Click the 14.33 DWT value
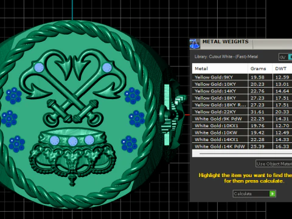 pyautogui.click(x=282, y=140)
